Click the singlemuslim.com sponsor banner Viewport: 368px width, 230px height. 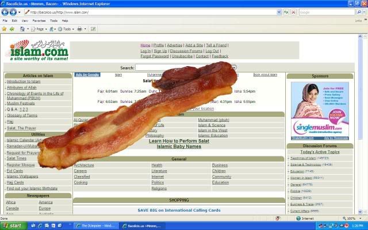point(320,111)
